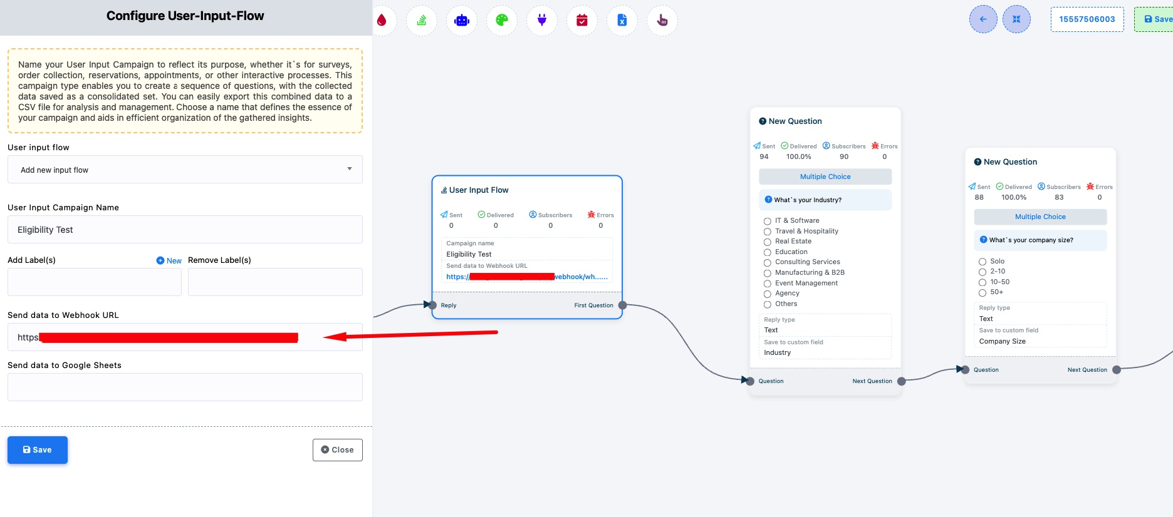This screenshot has width=1173, height=517.
Task: Select the Consulting Services radio option
Action: (x=767, y=262)
